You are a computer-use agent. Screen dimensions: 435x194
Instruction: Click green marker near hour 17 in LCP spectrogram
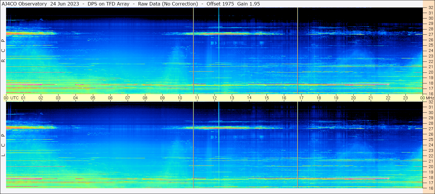click(x=298, y=145)
